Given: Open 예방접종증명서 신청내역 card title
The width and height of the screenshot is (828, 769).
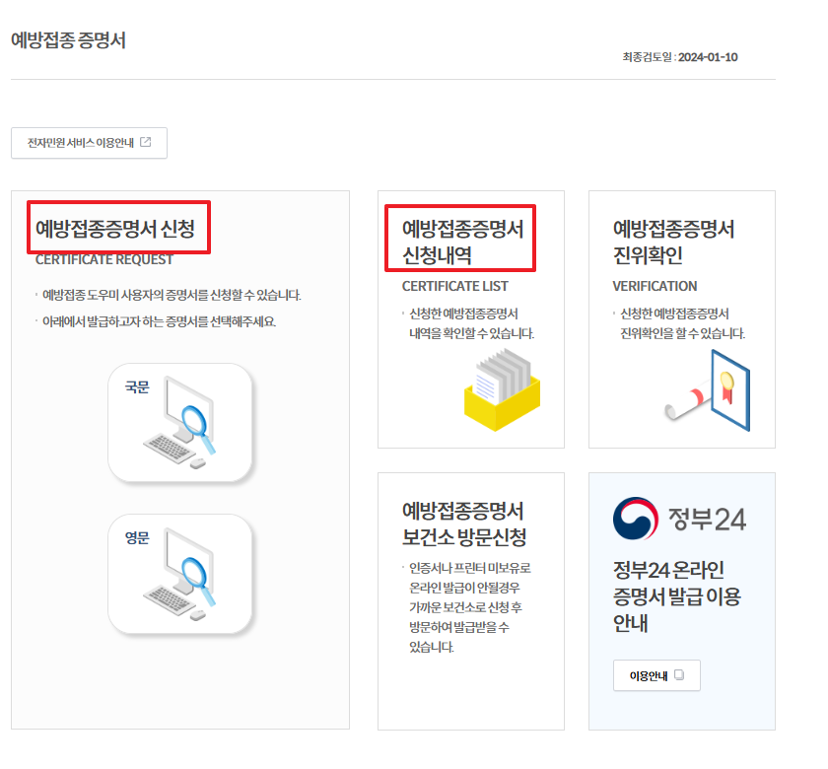Looking at the screenshot, I should coord(462,242).
